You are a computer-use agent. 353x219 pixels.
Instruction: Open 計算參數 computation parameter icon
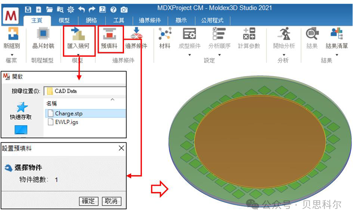[x=249, y=34]
